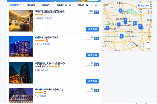Image resolution: width=157 pixels, height=104 pixels.
Task: Sort by 欢迎度排序
Action: click(x=15, y=5)
